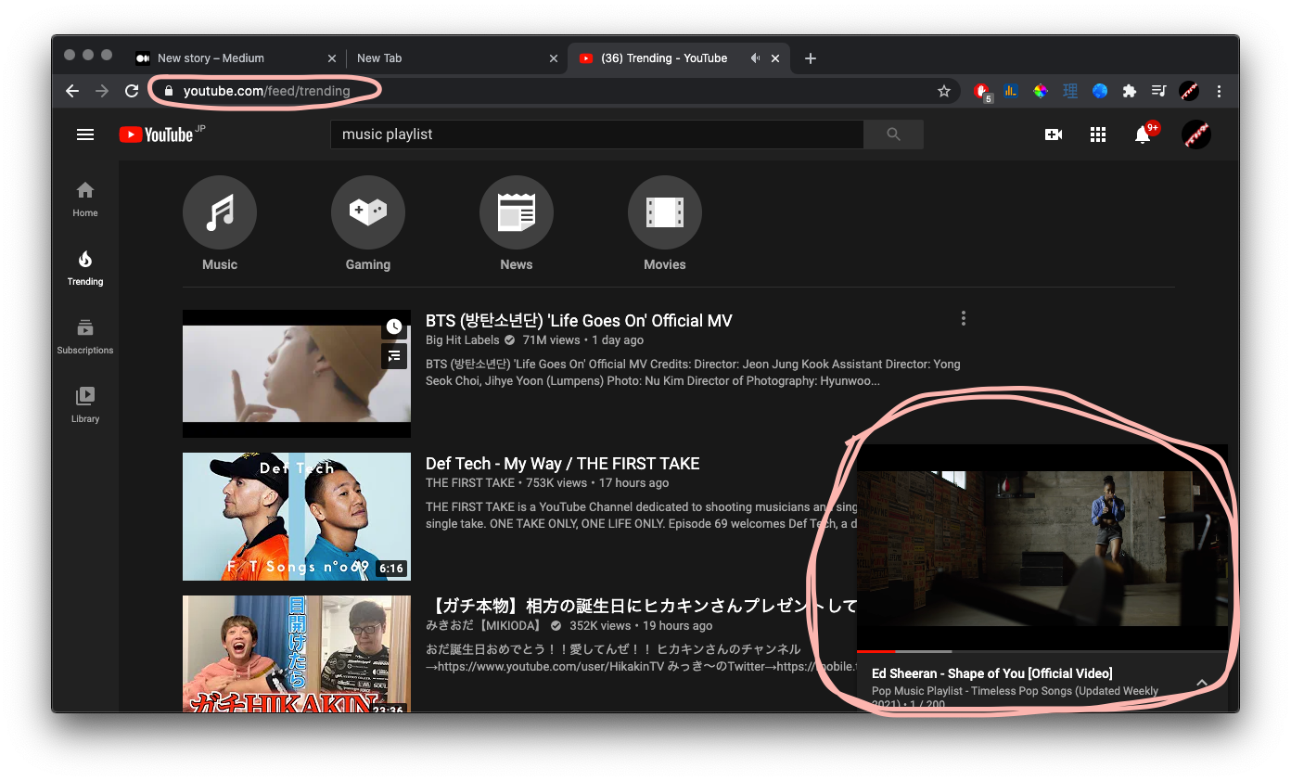Open the HIKAKIN birthday video thumbnail

tap(297, 653)
